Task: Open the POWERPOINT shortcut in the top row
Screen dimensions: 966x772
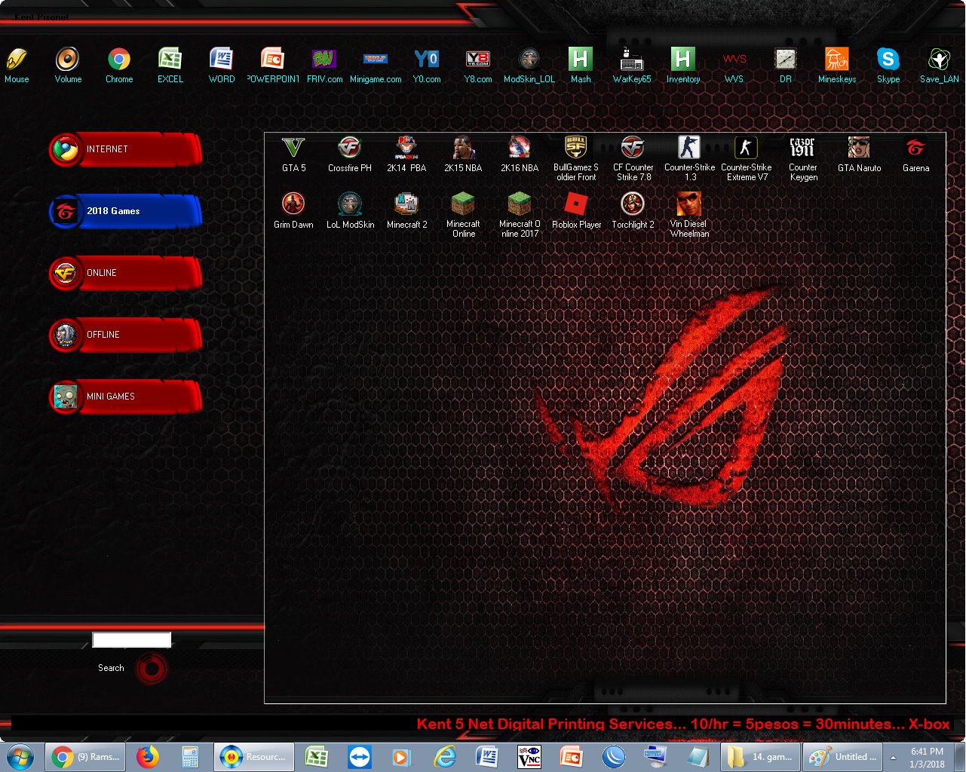Action: coord(273,65)
